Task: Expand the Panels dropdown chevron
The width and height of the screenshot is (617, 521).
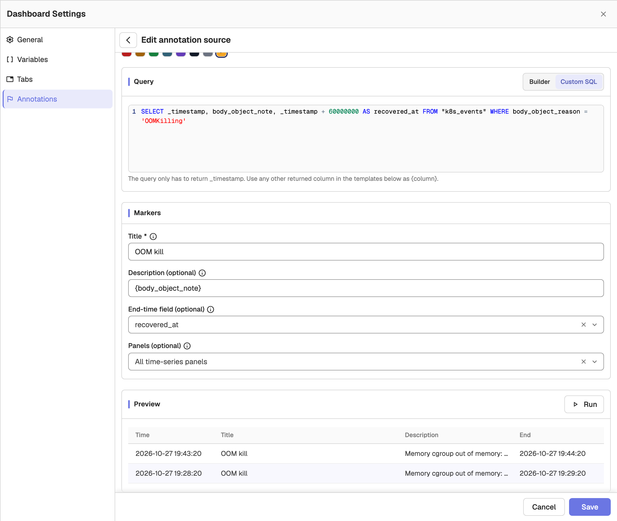Action: [595, 362]
